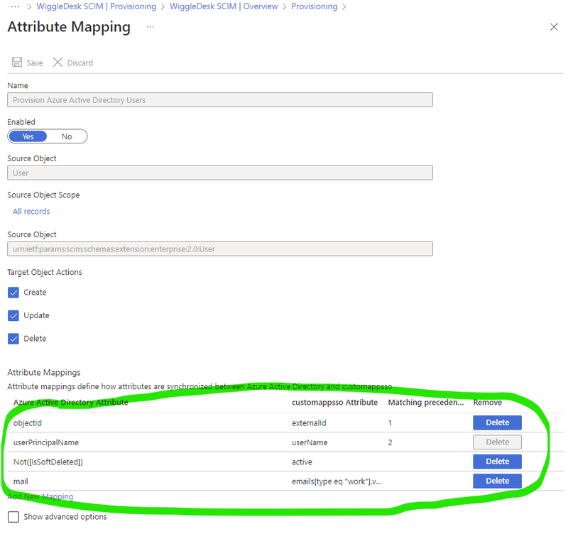Open the All records scope link
The image size is (568, 534).
click(31, 211)
